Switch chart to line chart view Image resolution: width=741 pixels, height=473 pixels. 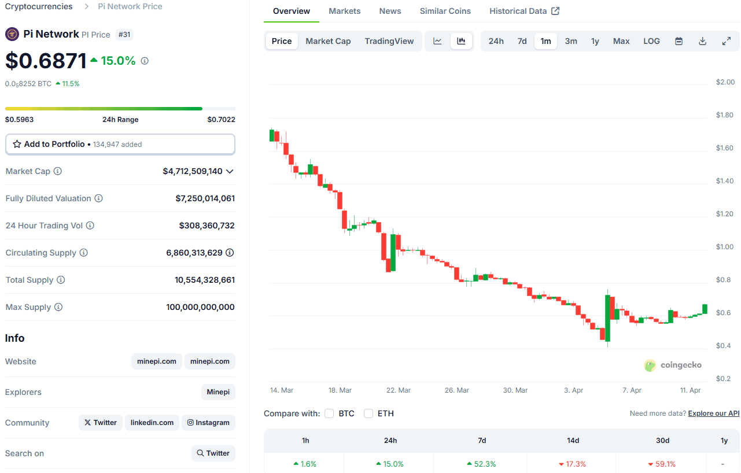438,40
